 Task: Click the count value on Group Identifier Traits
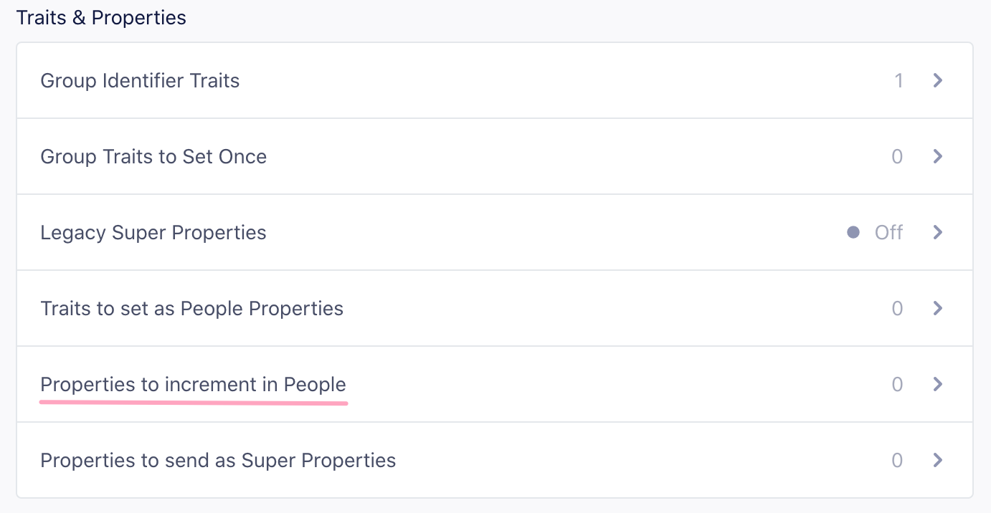coord(899,80)
